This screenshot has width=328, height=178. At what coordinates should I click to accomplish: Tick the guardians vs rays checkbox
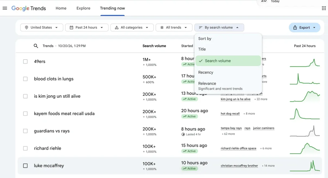coord(25,131)
